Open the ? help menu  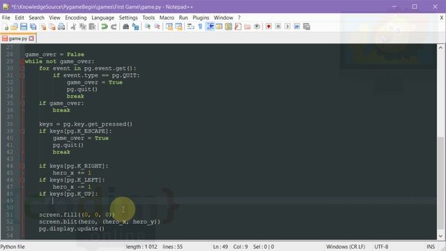click(x=239, y=17)
